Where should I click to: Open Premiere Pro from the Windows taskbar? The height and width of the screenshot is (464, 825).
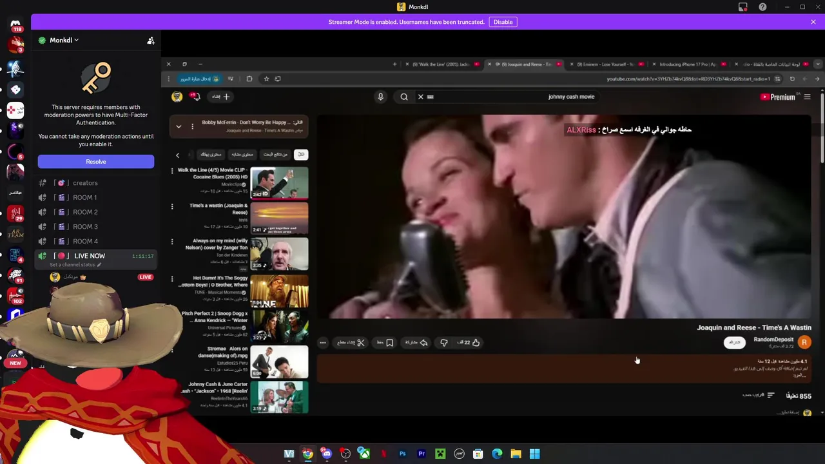point(422,454)
